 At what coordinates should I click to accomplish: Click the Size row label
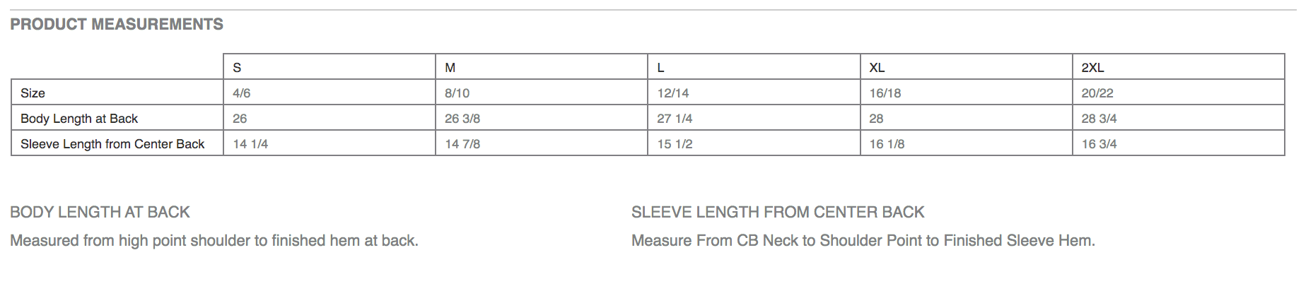(33, 93)
